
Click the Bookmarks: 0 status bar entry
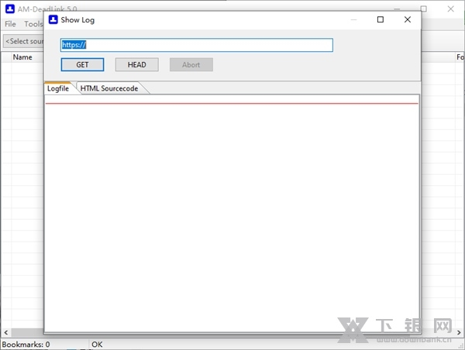(26, 345)
